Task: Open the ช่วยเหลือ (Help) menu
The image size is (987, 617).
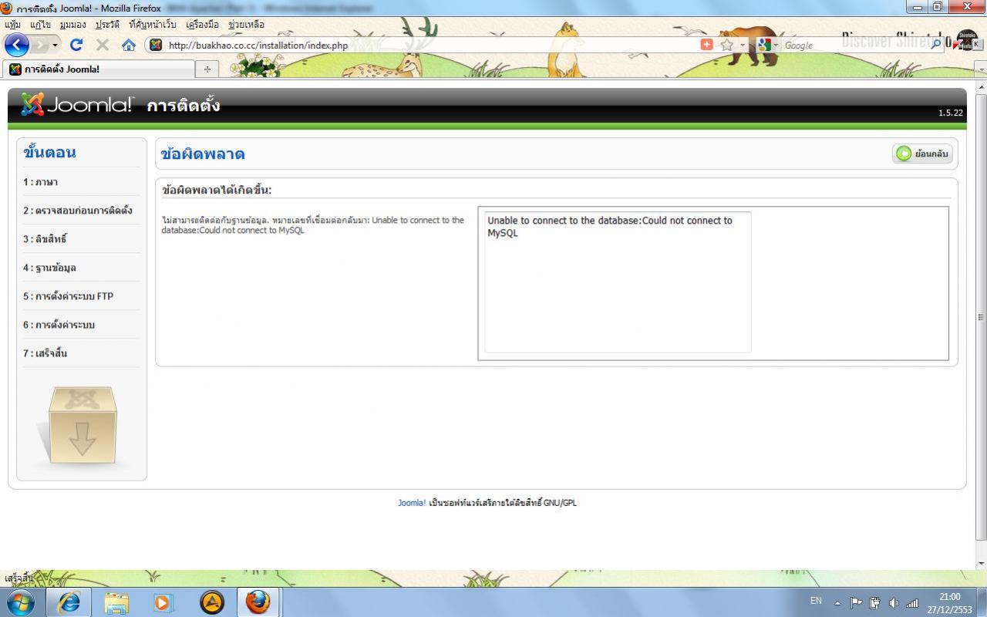Action: (x=246, y=25)
